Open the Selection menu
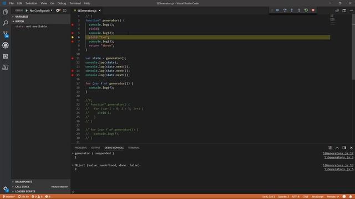This screenshot has height=199, width=355. [x=31, y=3]
